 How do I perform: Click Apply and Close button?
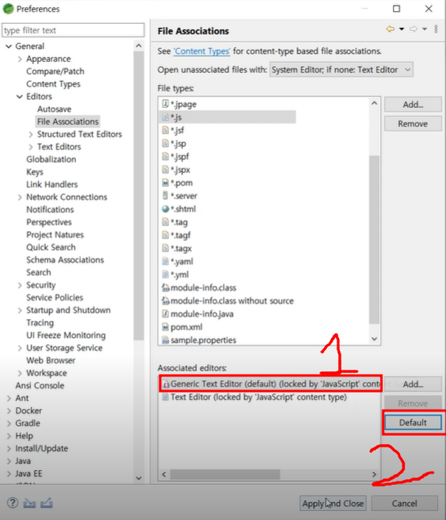(332, 503)
